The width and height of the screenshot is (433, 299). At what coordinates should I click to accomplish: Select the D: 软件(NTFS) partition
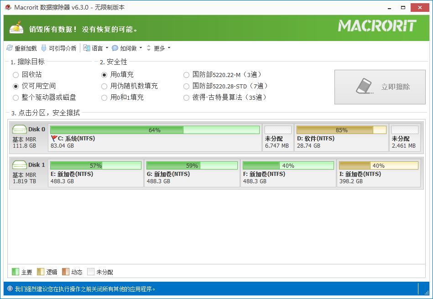[x=341, y=138]
